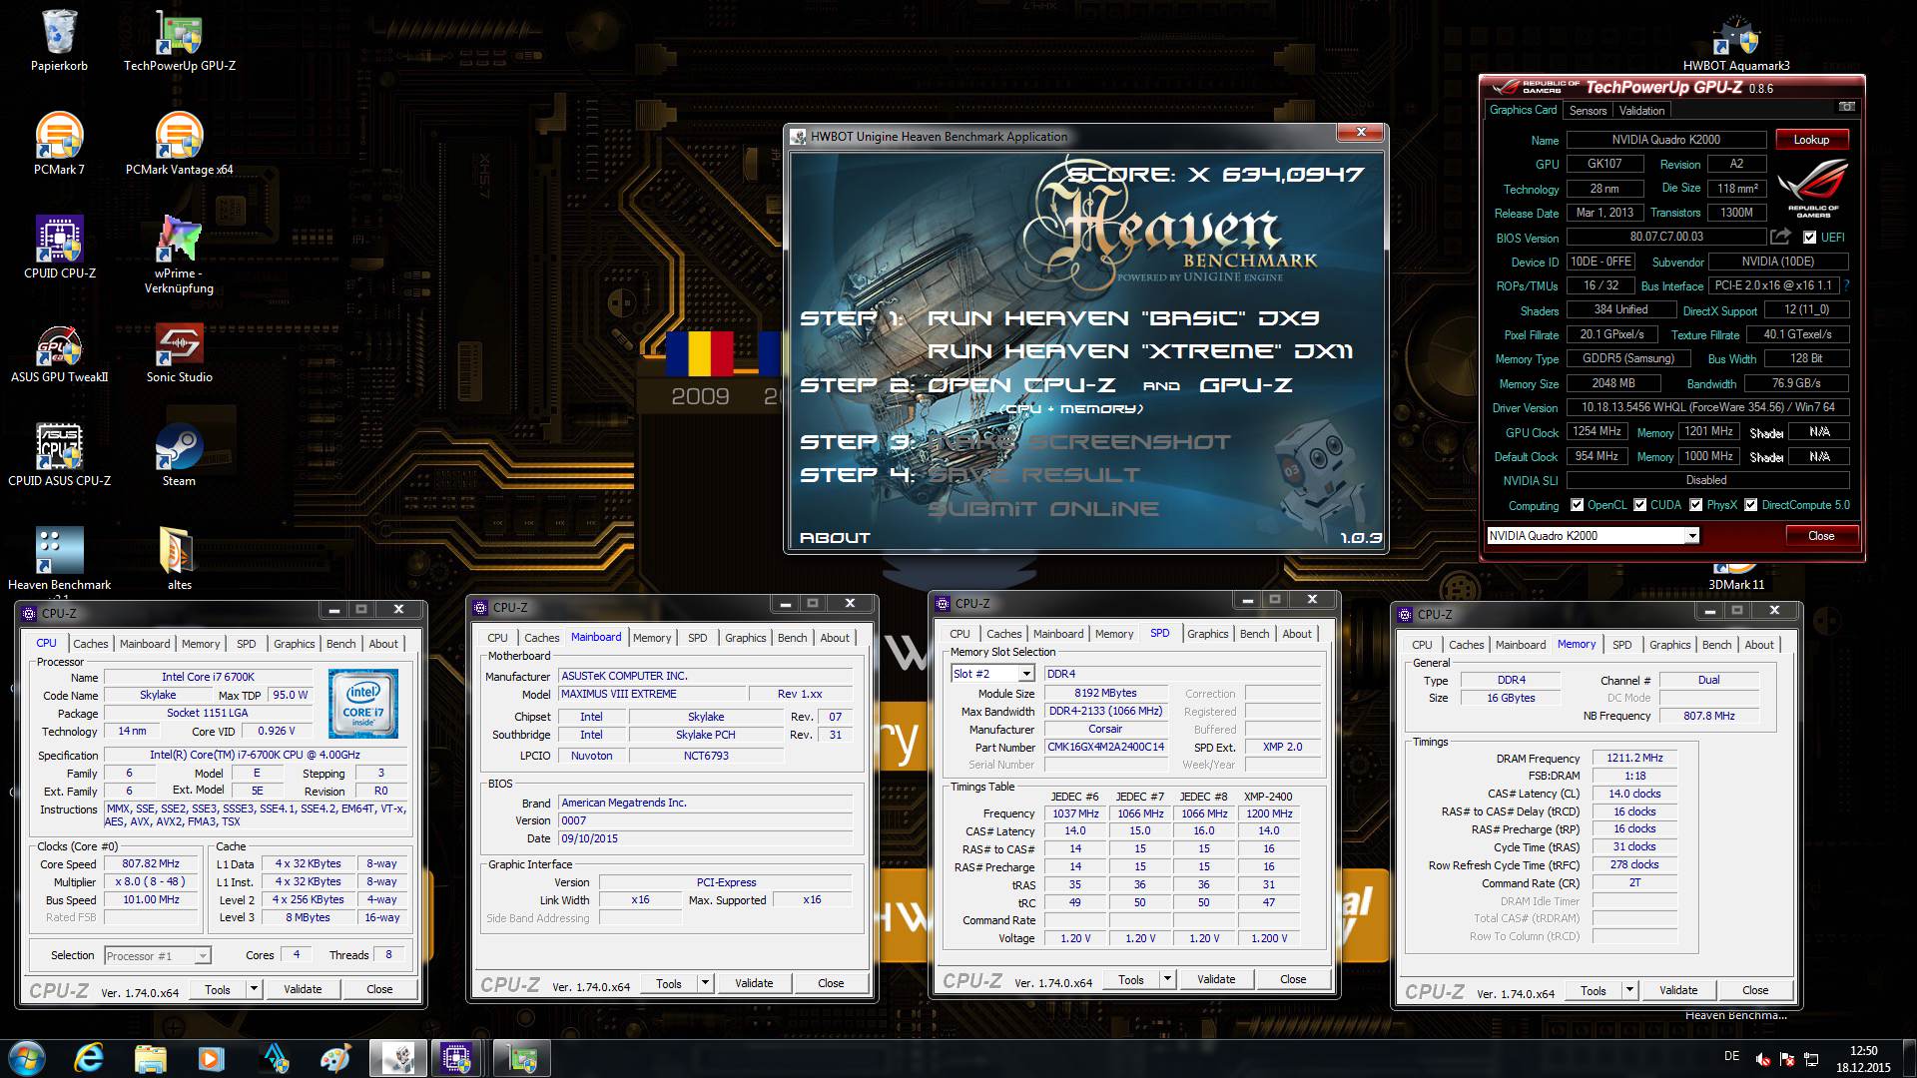
Task: Toggle the OpenCL checkbox
Action: tap(1577, 505)
